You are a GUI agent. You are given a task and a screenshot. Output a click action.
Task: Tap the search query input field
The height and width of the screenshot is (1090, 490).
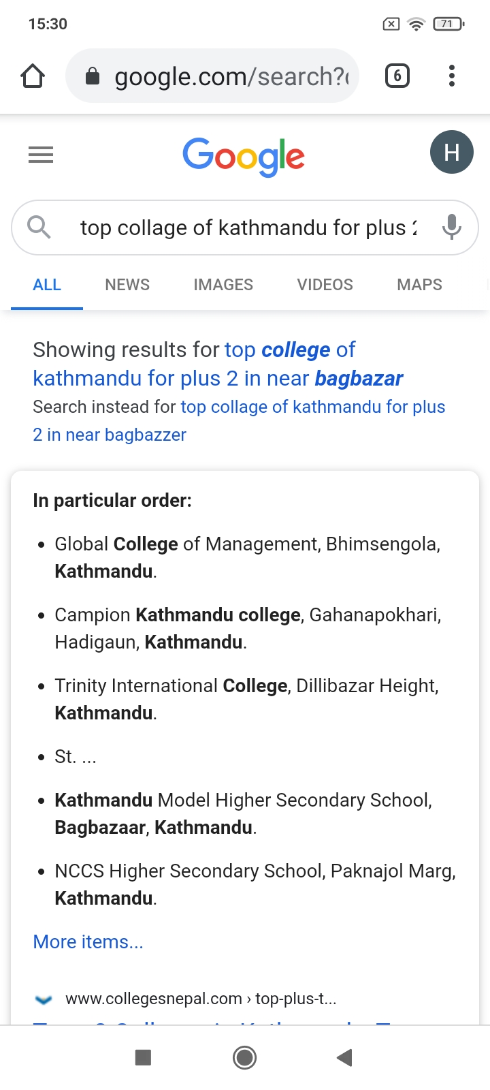click(248, 228)
